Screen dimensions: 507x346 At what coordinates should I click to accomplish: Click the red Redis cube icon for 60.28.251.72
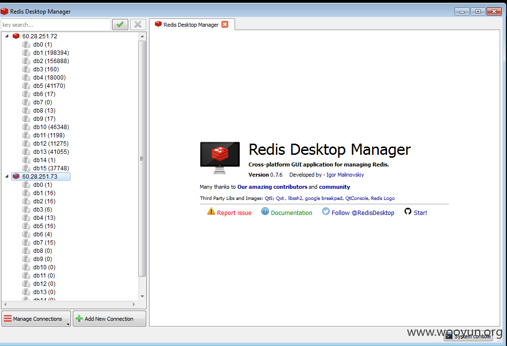point(16,36)
